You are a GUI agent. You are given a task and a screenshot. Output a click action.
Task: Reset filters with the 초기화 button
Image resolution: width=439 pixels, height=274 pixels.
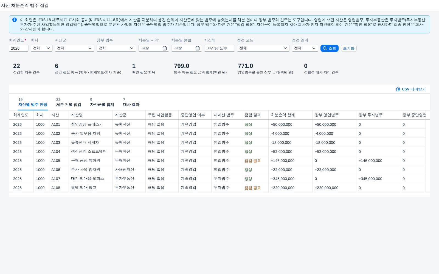(x=348, y=48)
